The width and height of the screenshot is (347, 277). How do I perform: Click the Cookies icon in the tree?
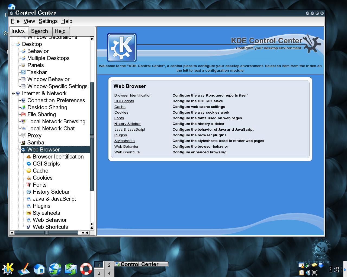pyautogui.click(x=29, y=178)
